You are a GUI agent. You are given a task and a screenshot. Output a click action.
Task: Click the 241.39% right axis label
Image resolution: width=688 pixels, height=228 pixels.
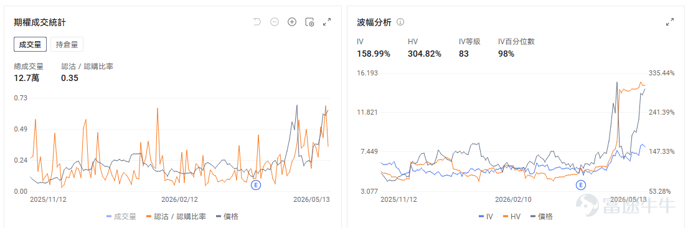(x=662, y=112)
